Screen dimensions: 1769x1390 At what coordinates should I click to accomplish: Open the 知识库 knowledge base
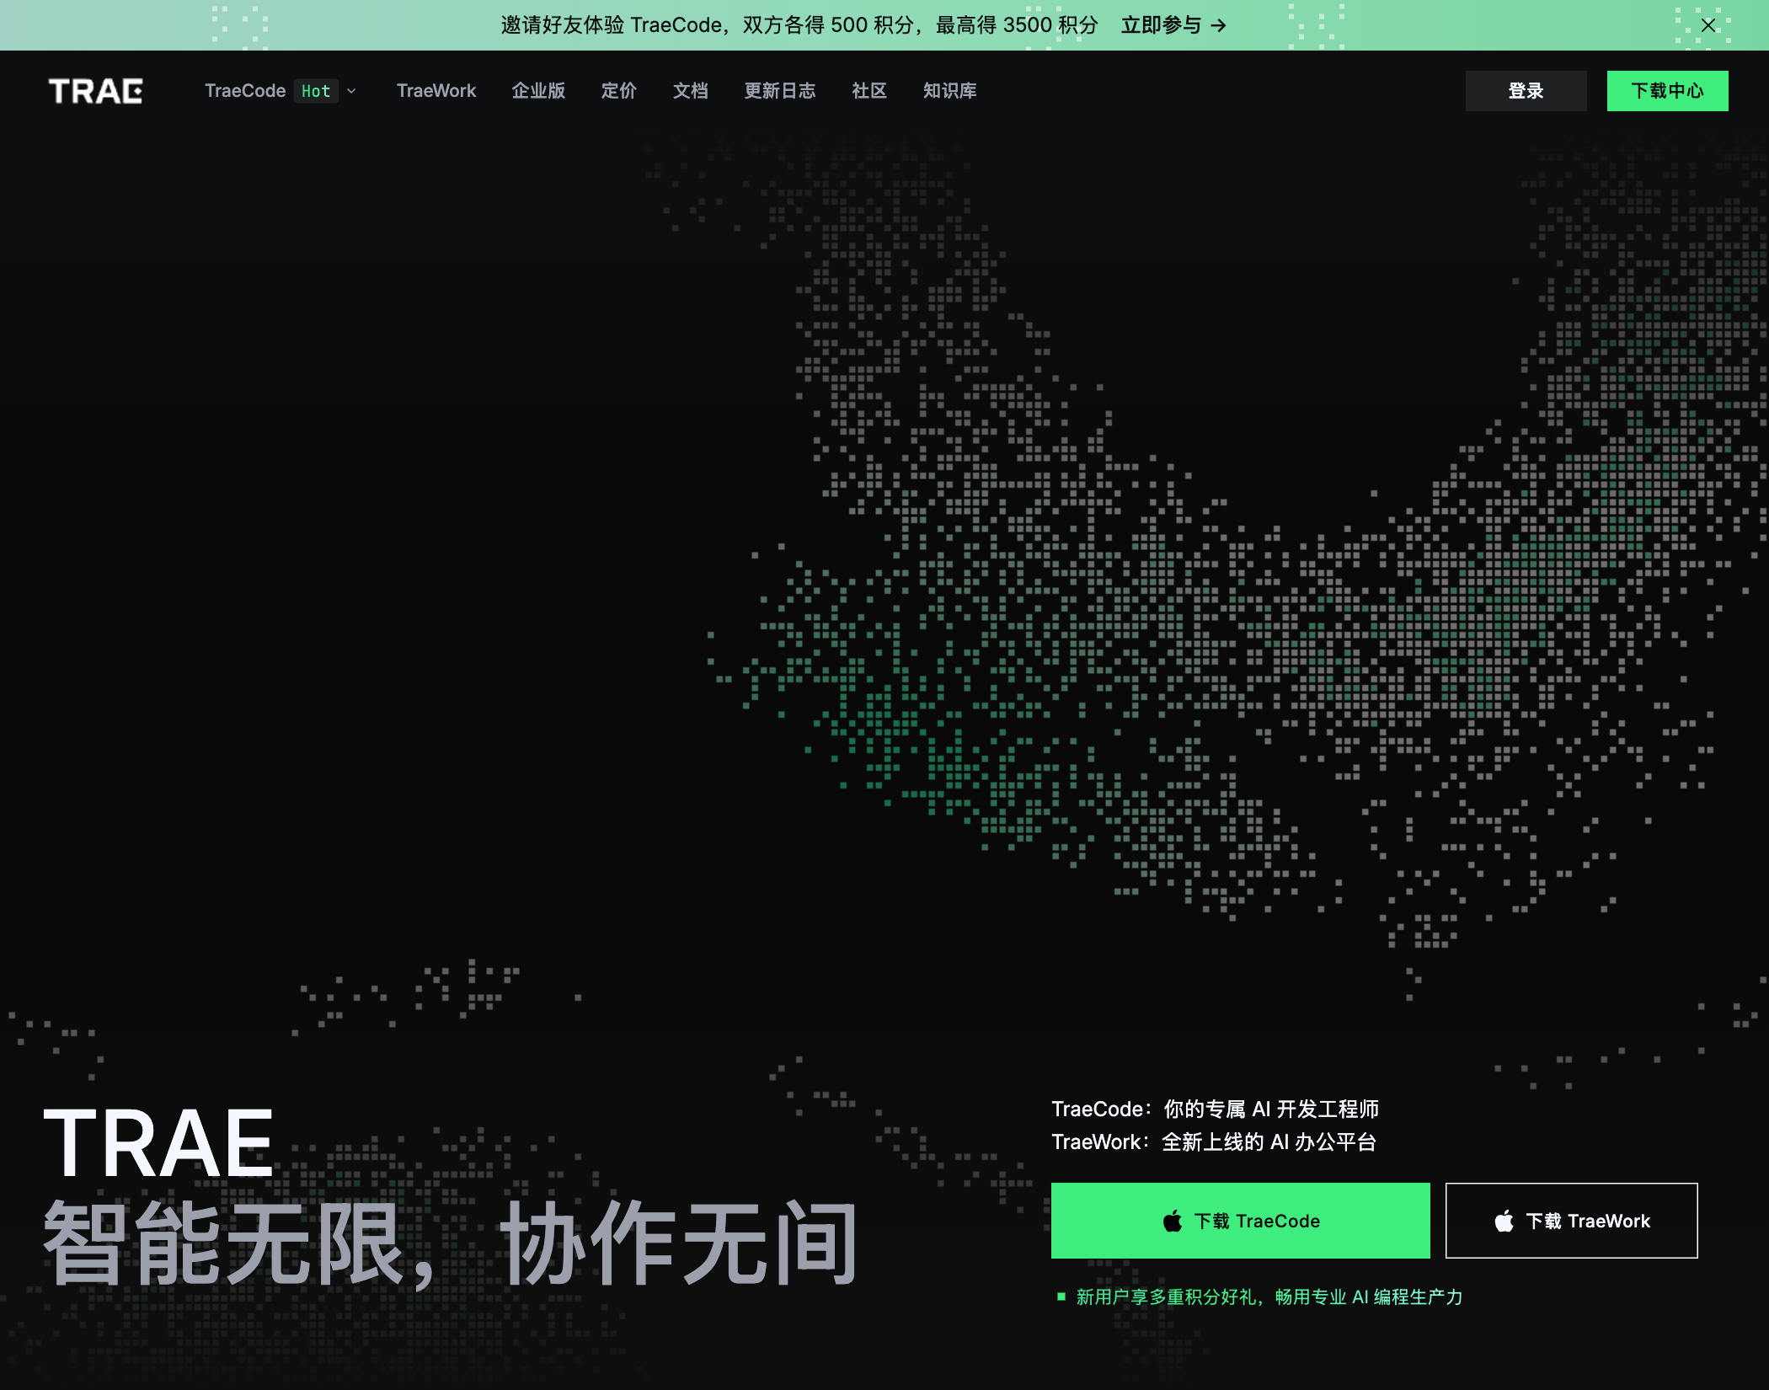pos(950,91)
